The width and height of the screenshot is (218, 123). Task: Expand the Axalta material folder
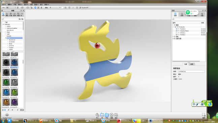[x=5, y=26]
